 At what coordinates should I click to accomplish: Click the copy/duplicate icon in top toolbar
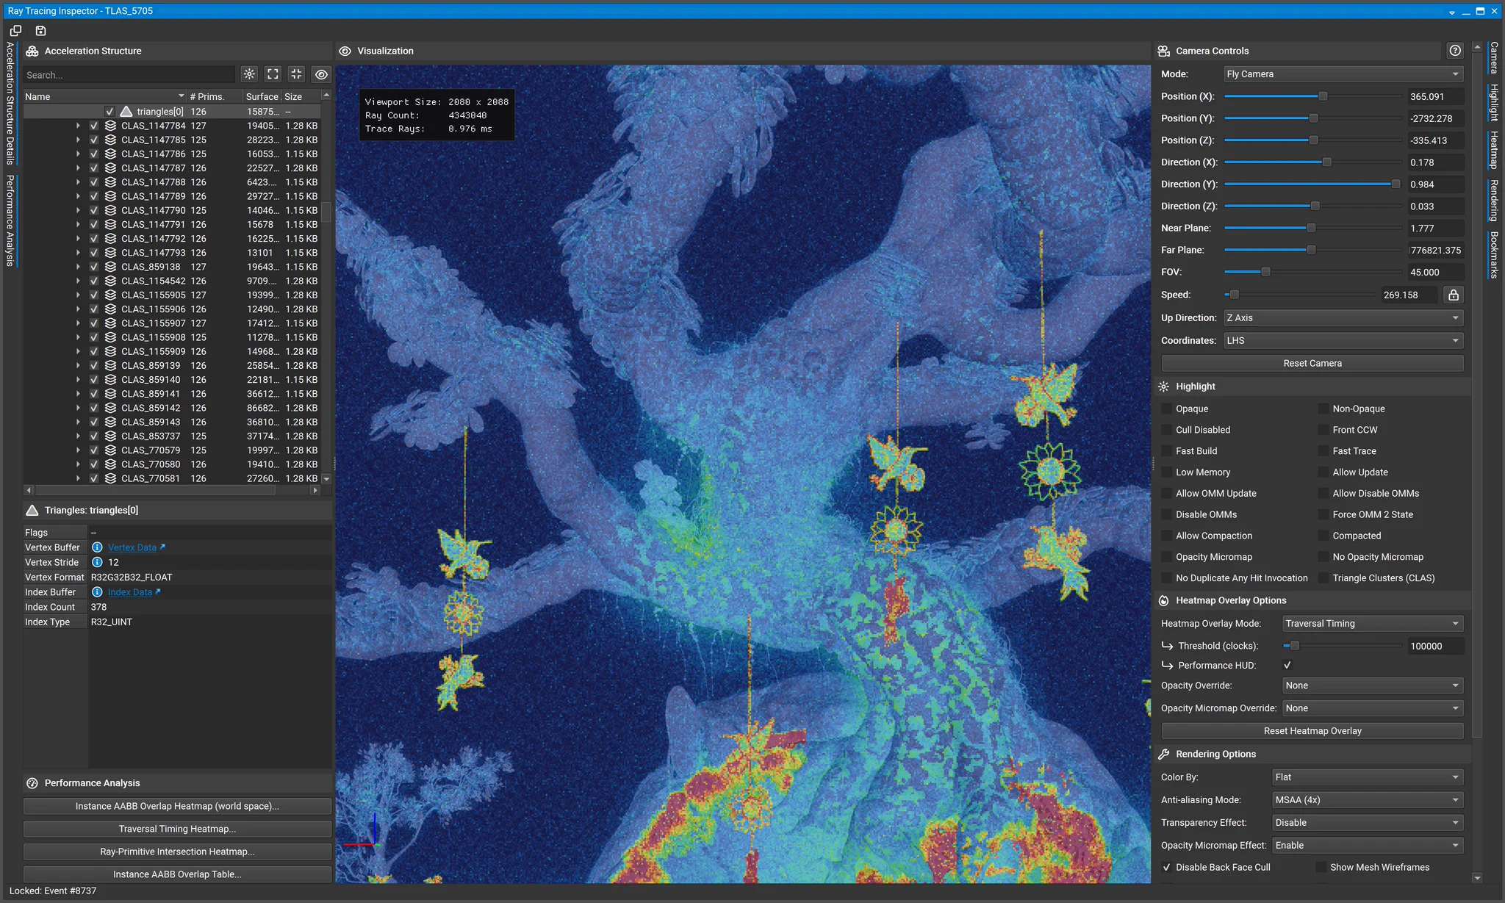tap(15, 31)
